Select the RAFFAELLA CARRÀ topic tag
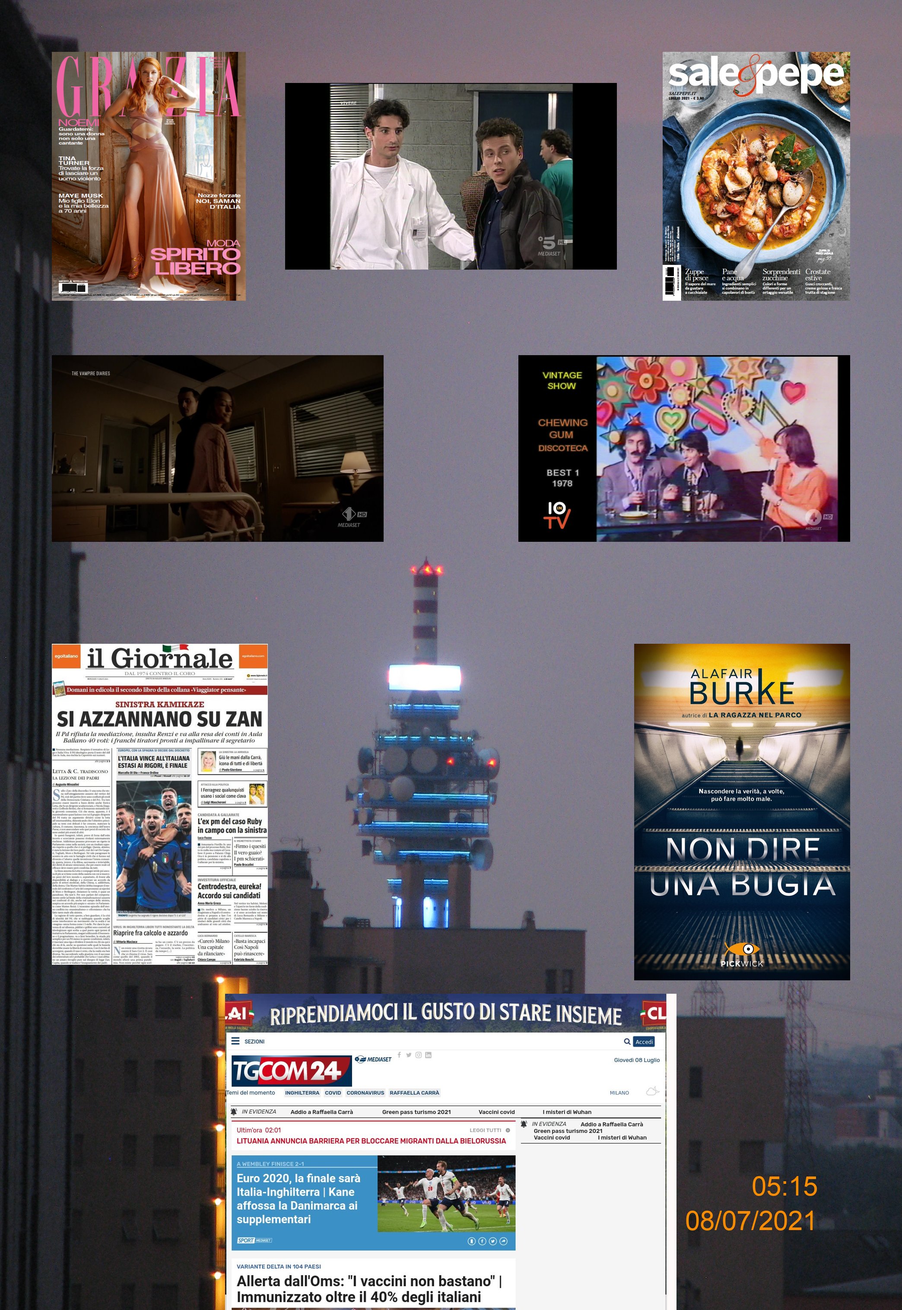 (414, 1092)
